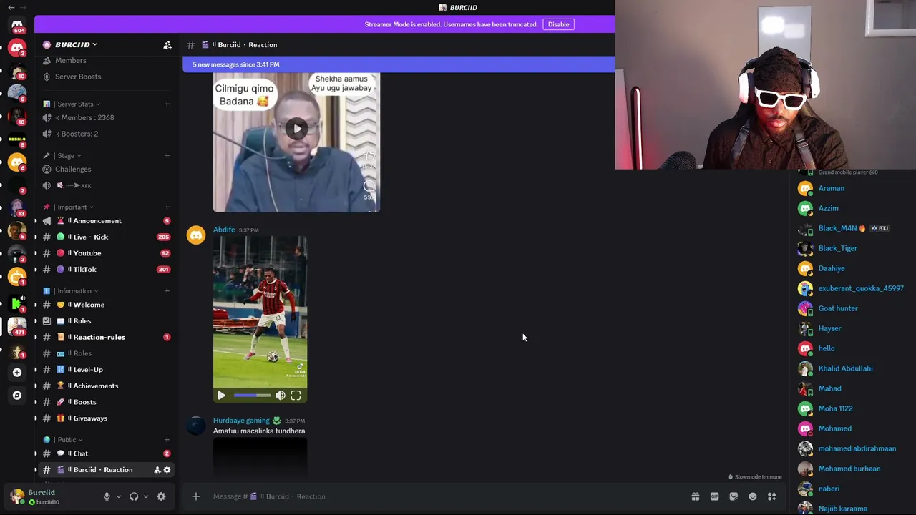Toggle headphone deafen

coord(134,496)
